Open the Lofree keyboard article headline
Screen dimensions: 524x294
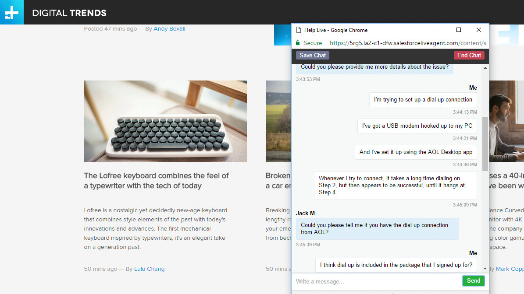pos(157,181)
